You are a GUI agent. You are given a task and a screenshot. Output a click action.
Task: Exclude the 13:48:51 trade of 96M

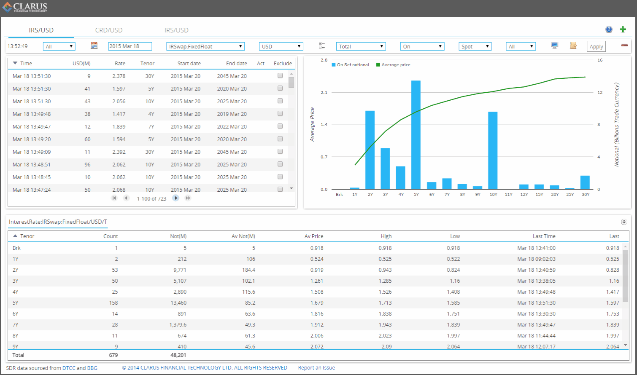pos(280,164)
